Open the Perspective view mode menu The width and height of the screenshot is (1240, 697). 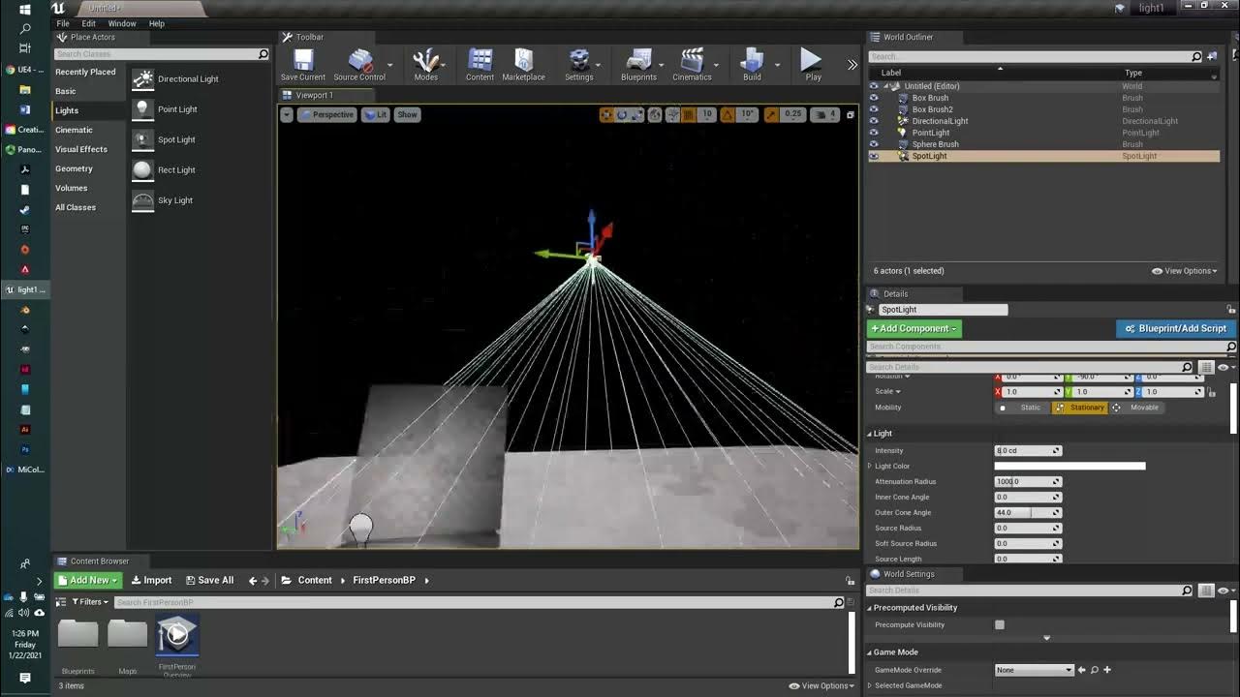(x=326, y=114)
